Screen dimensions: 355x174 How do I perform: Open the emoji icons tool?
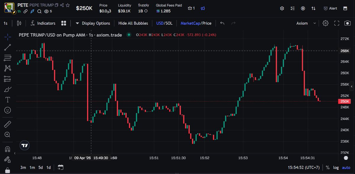coord(8,110)
